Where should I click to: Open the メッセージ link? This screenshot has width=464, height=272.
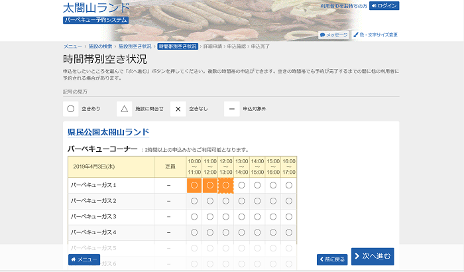(x=334, y=35)
